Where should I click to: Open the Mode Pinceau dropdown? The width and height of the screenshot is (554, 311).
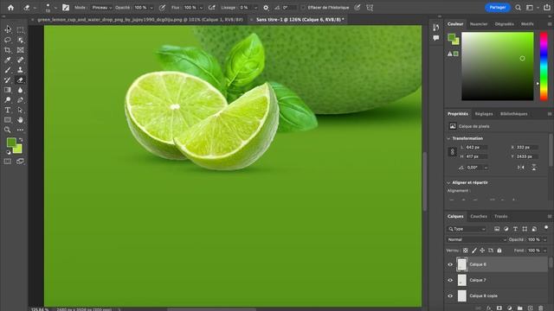click(x=102, y=8)
